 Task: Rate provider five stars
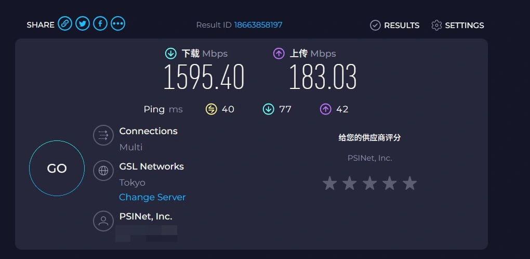(x=409, y=183)
